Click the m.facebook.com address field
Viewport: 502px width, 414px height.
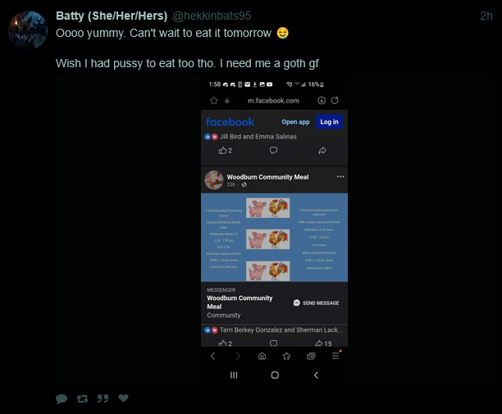coord(273,101)
